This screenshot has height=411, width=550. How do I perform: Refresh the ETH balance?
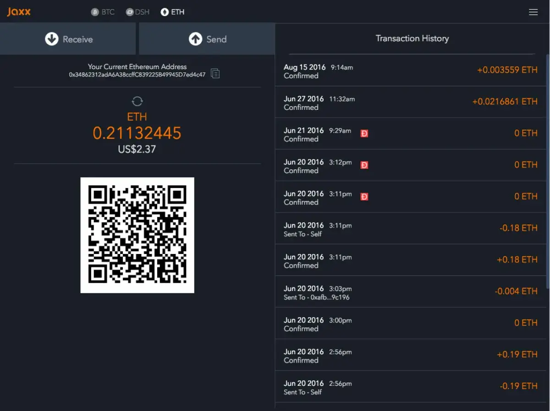pyautogui.click(x=137, y=101)
